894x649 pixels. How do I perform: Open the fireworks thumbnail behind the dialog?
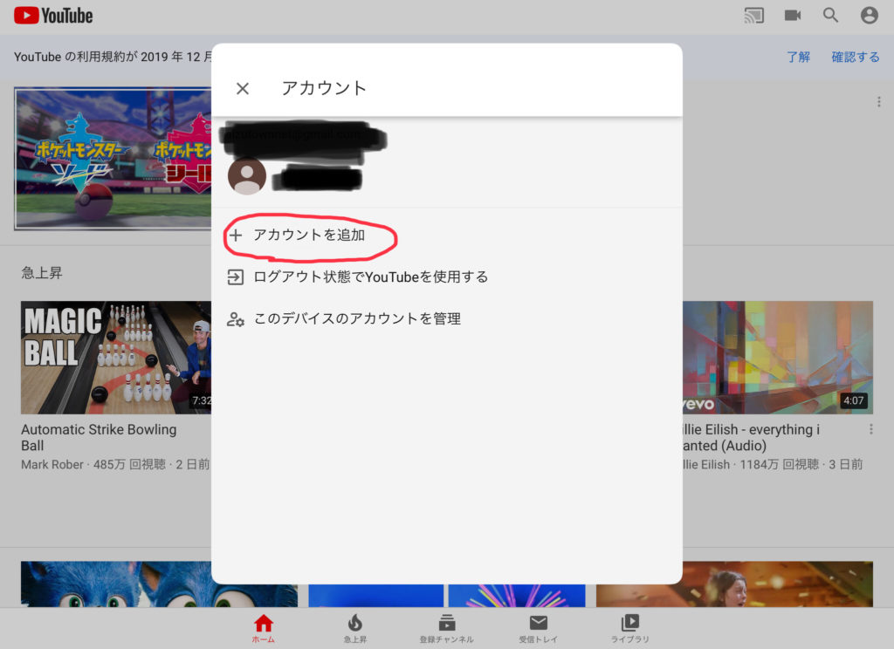click(x=517, y=596)
